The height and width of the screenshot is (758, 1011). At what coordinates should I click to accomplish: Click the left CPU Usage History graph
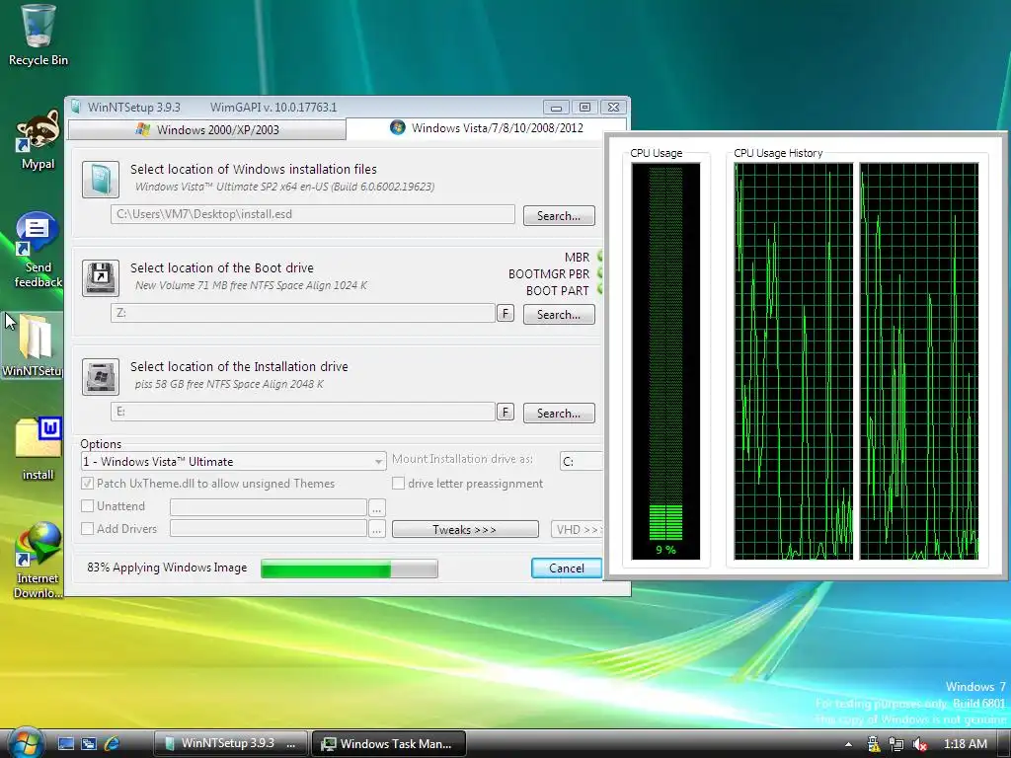pos(794,361)
